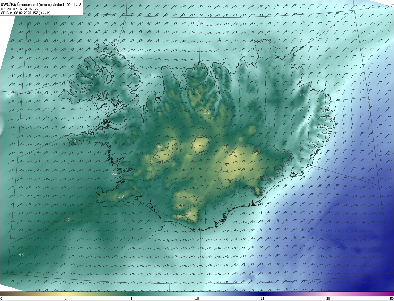Click the "4.6" value label on the map
394x301 pixels.
click(302, 95)
